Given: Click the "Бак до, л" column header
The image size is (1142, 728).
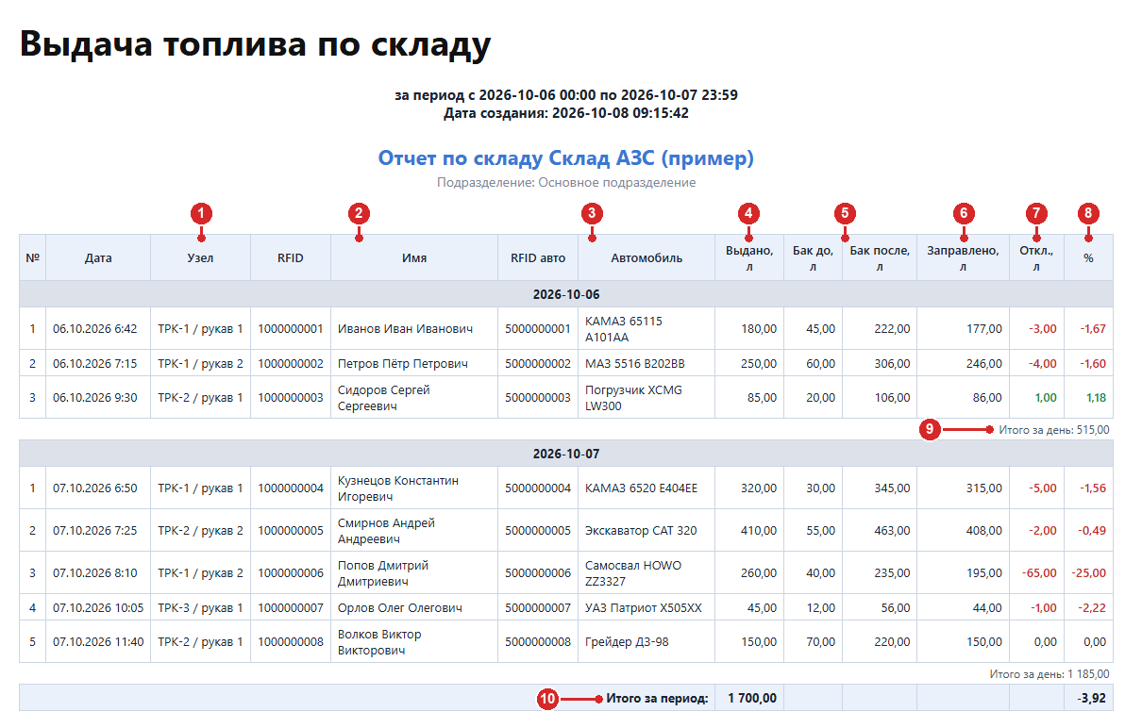Looking at the screenshot, I should tap(813, 257).
